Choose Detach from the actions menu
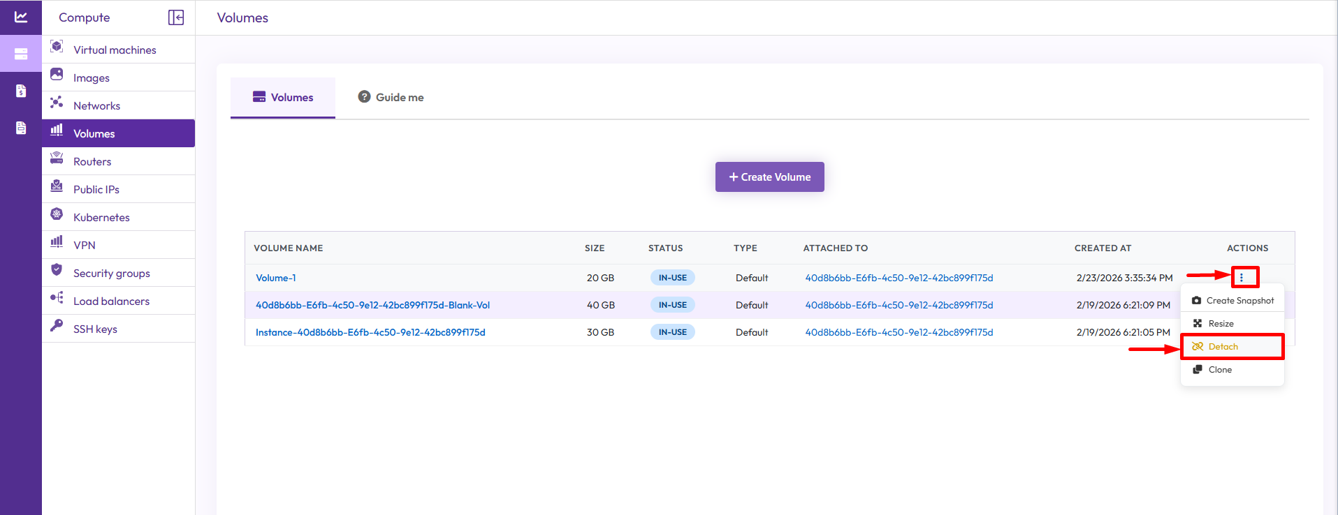The width and height of the screenshot is (1338, 515). (x=1223, y=347)
